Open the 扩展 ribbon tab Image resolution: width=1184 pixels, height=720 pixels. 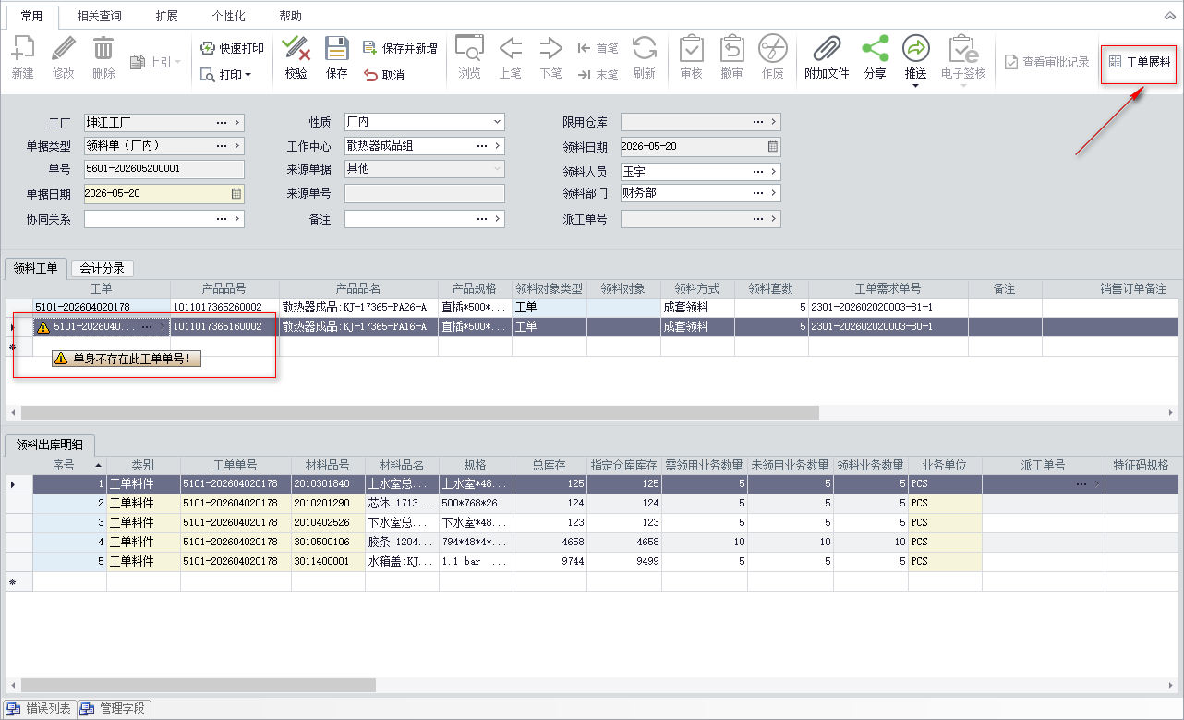[167, 16]
